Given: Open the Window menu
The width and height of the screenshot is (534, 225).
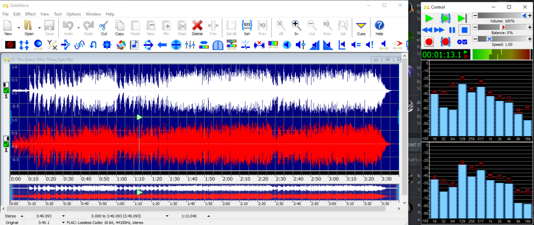Looking at the screenshot, I should pyautogui.click(x=93, y=14).
